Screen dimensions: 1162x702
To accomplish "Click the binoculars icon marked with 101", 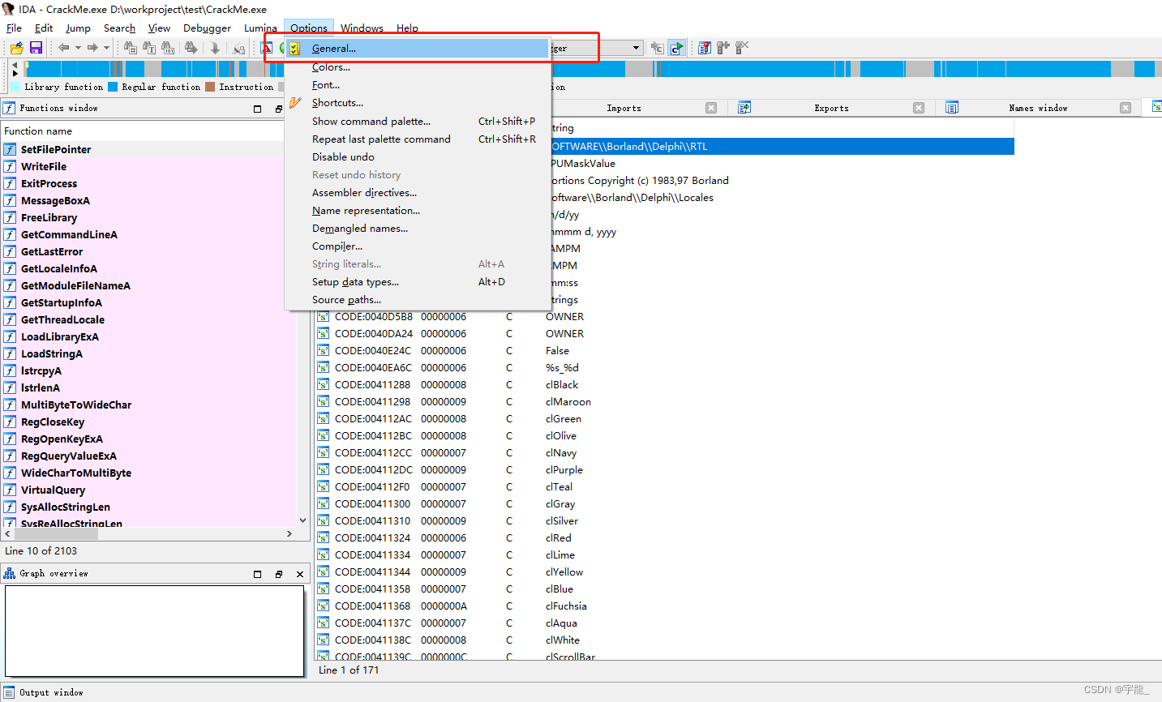I will [169, 48].
